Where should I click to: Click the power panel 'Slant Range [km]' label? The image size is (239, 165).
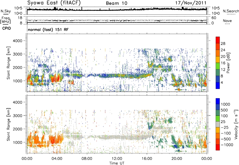coord(8,63)
